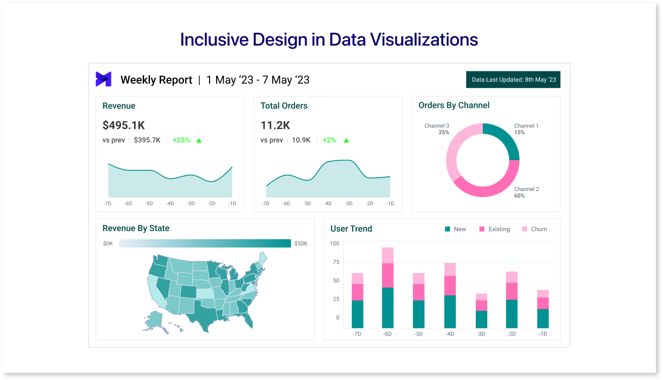Select the Channel 1 teal donut segment
Viewport: 663px width, 380px height.
pos(506,139)
